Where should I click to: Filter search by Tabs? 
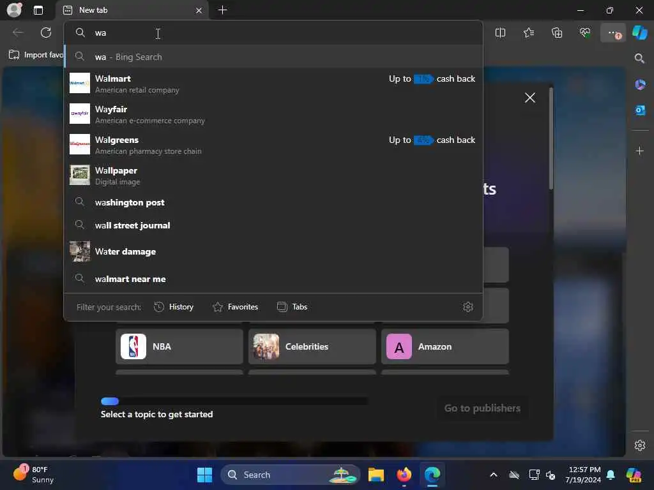tap(292, 307)
